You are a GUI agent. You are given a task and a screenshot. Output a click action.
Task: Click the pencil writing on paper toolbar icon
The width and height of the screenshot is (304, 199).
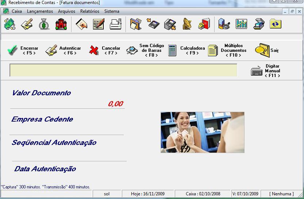point(27,24)
